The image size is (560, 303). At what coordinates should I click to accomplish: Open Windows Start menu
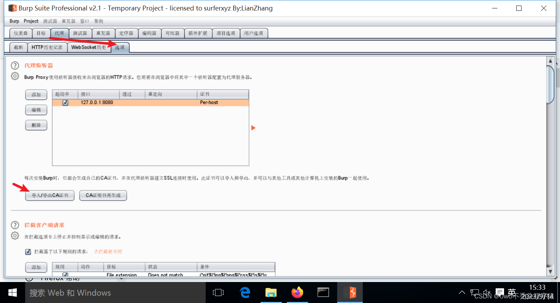[13, 293]
